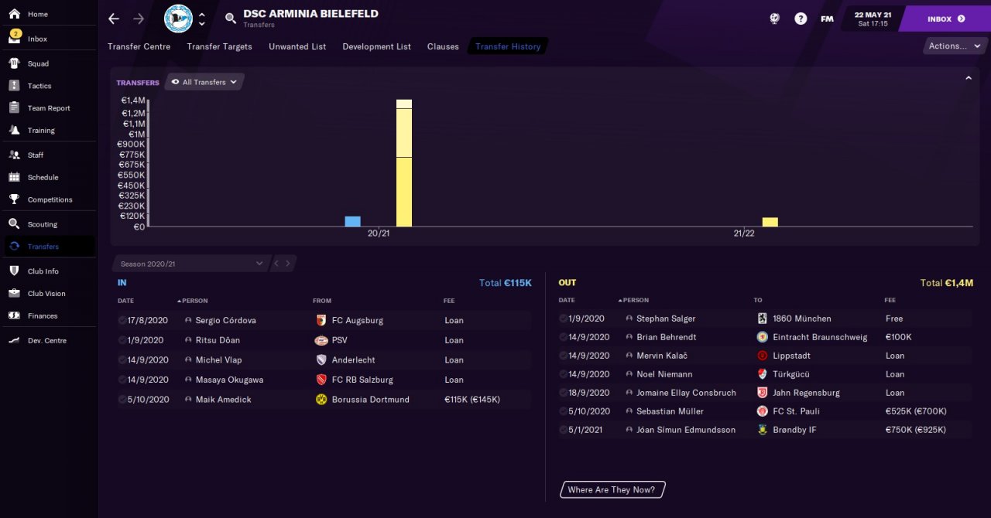The image size is (991, 518).
Task: Click the Where Are They Now? button
Action: point(612,489)
